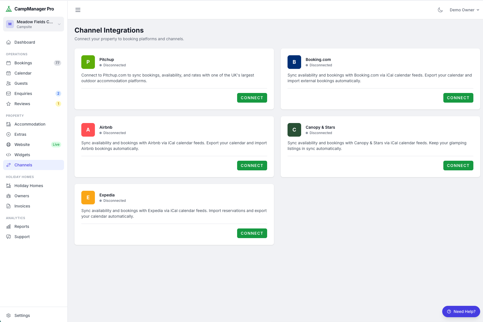Viewport: 483px width, 322px height.
Task: Go to Extras page
Action: point(33,134)
